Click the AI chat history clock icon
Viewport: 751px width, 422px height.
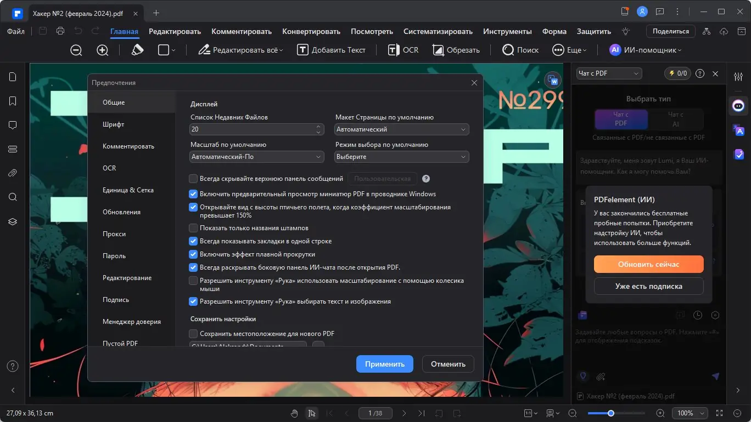click(698, 315)
